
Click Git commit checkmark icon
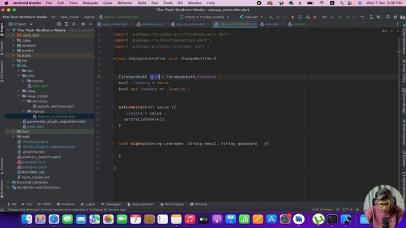[340, 17]
